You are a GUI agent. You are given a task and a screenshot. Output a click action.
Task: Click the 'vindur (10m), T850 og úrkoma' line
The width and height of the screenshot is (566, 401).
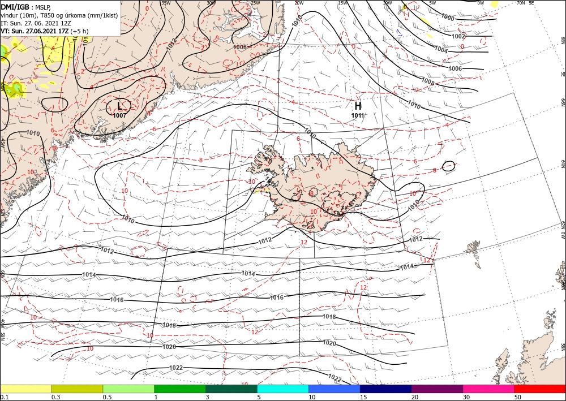[59, 15]
